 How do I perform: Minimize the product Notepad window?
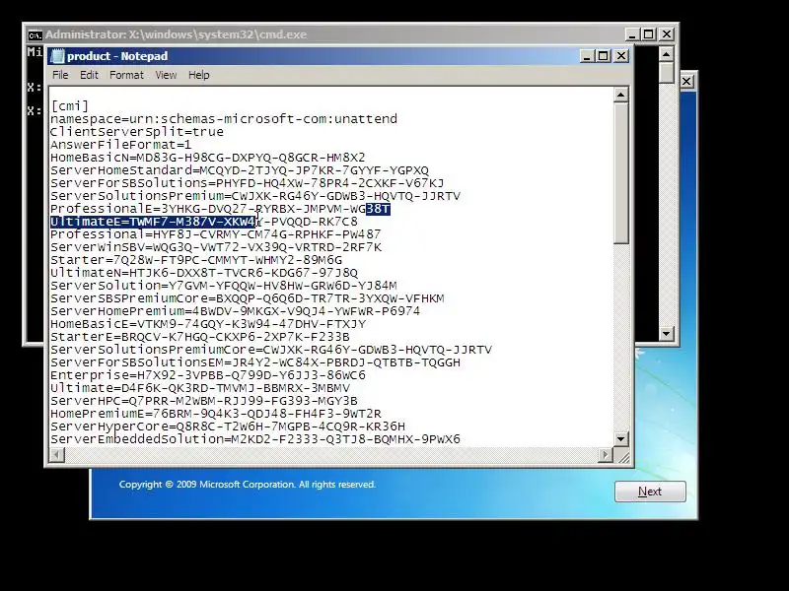pos(587,56)
